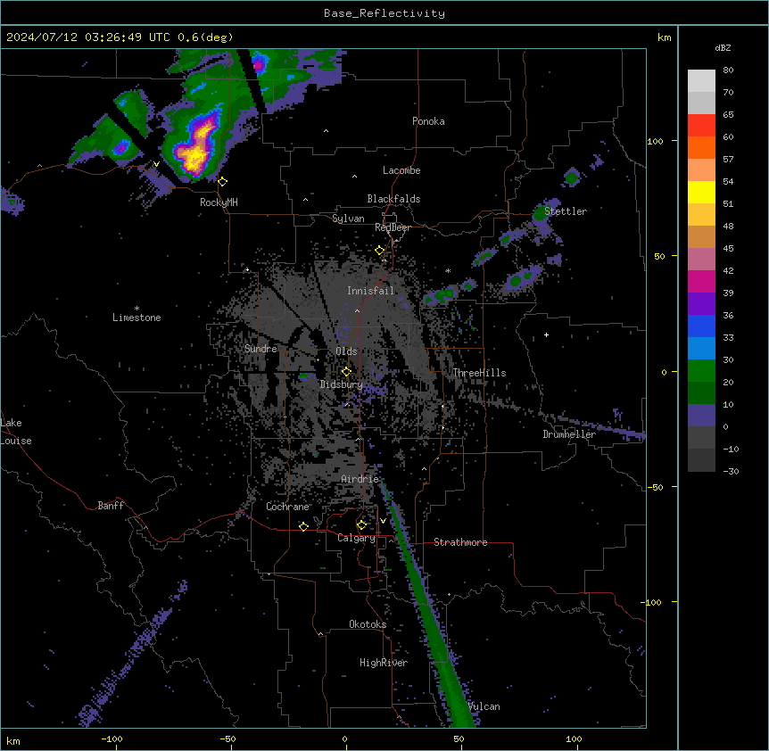Select the Strathmore label

pyautogui.click(x=460, y=542)
